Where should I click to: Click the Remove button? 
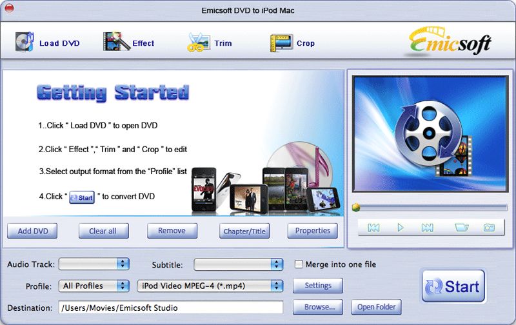coord(172,231)
